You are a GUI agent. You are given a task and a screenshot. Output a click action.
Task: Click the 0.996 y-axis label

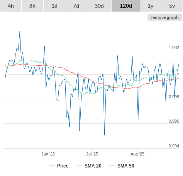click(174, 121)
